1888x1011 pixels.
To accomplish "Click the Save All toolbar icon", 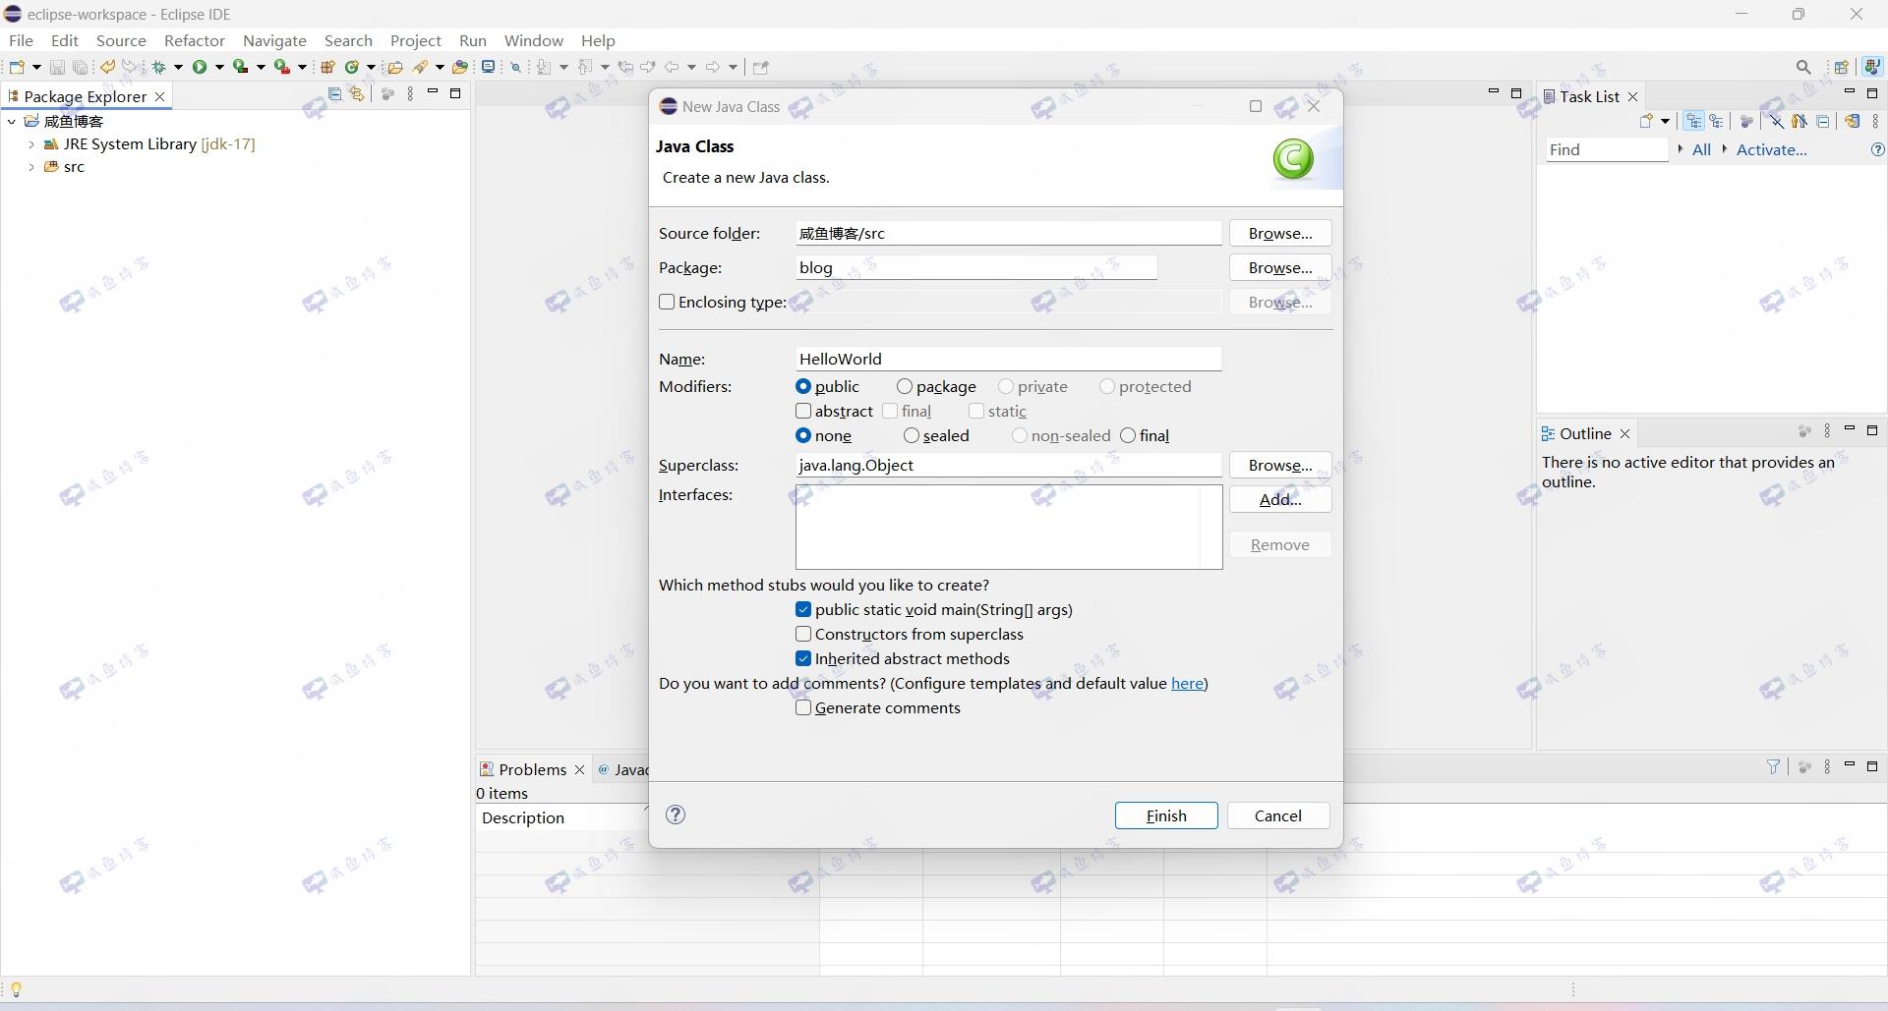I will pyautogui.click(x=80, y=67).
